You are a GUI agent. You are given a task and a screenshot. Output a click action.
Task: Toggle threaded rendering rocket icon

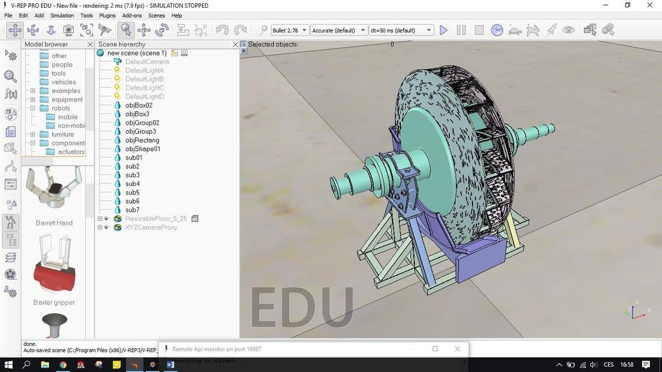coord(551,30)
